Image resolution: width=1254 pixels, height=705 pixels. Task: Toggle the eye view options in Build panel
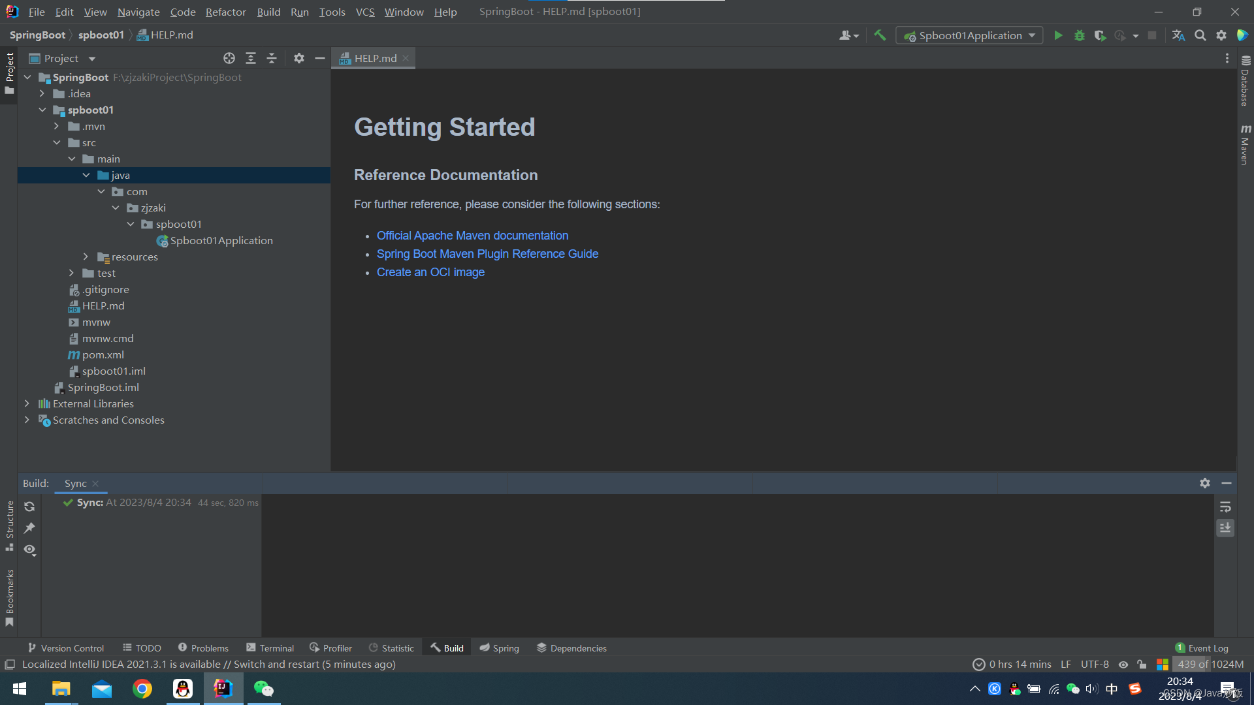[29, 550]
